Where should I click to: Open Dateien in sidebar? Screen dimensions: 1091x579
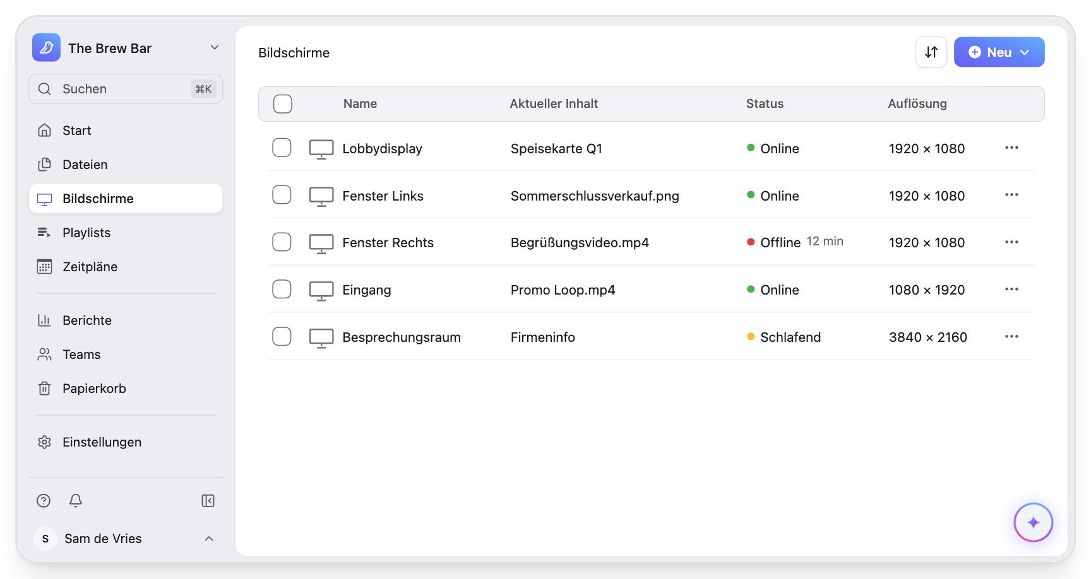[x=126, y=165]
